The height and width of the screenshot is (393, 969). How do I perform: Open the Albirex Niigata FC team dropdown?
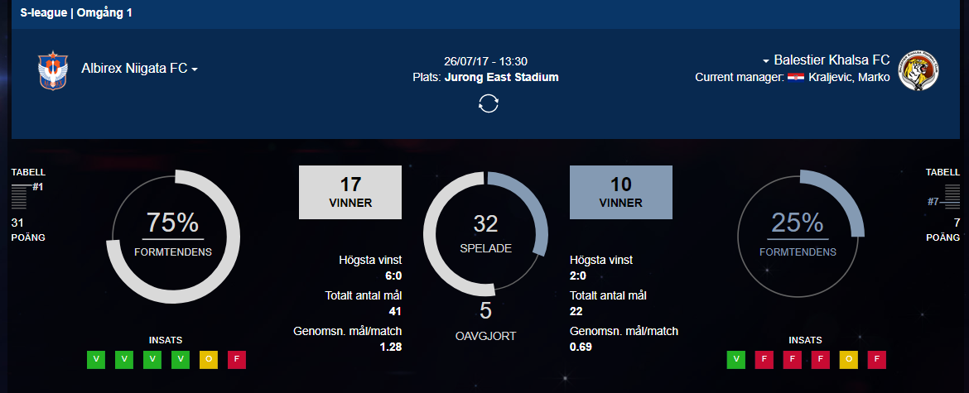(x=140, y=69)
